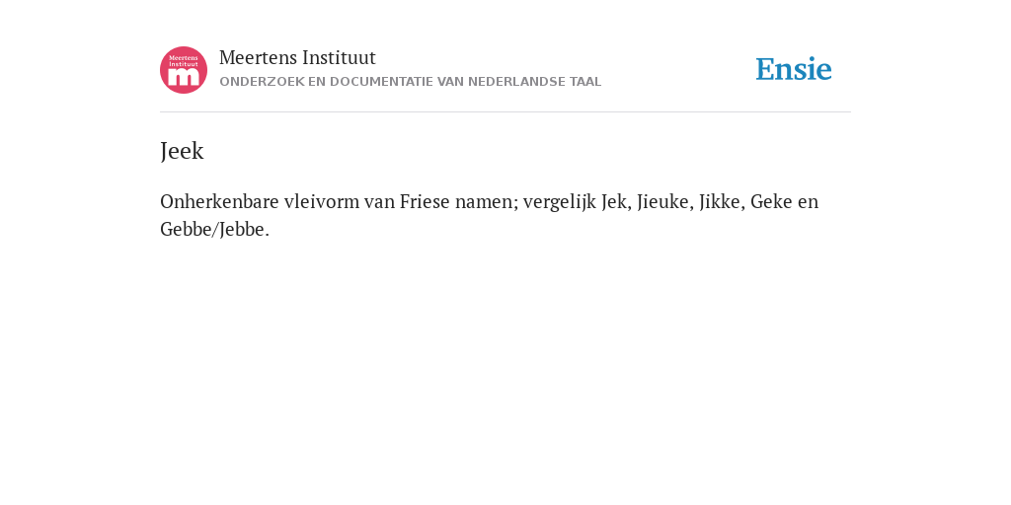Click the word Meertens in header title
The width and height of the screenshot is (1011, 505).
pyautogui.click(x=258, y=58)
